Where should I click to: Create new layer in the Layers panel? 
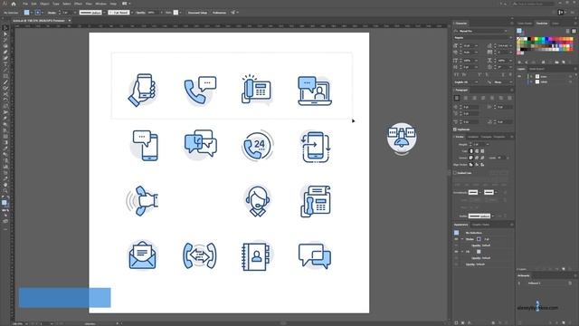click(x=564, y=269)
